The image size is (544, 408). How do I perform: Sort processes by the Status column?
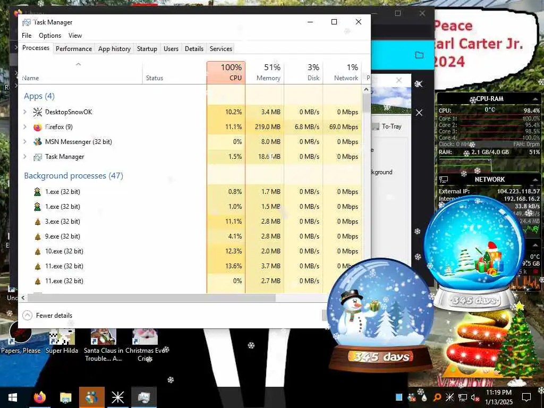(174, 72)
